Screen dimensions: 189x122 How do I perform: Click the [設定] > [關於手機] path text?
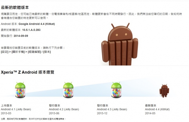(x=13, y=52)
